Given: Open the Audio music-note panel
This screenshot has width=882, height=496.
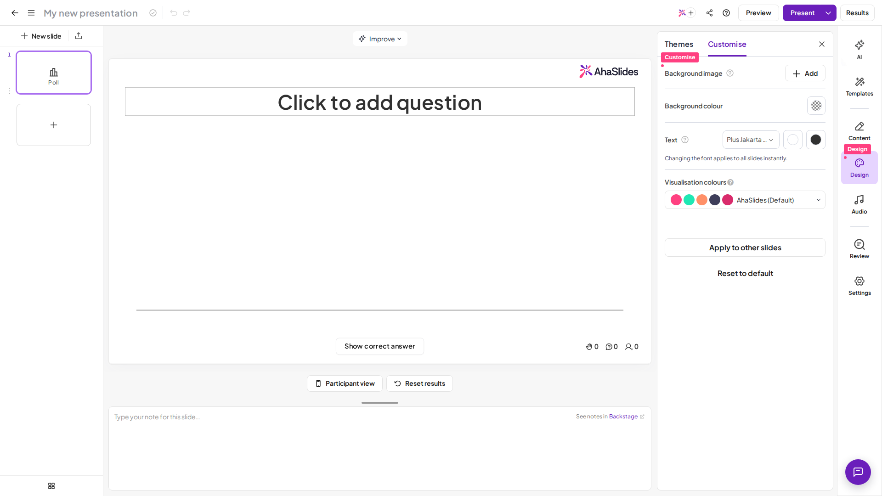Looking at the screenshot, I should 859,204.
